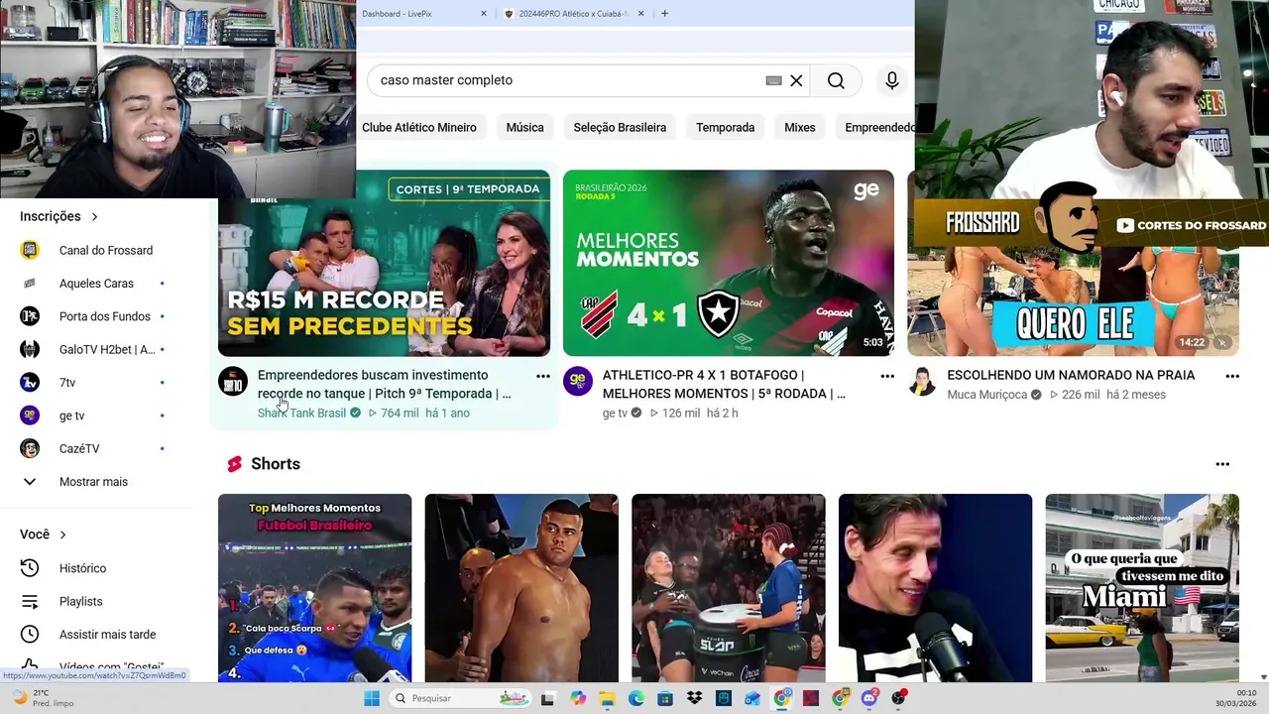Click the Muca Muriçoca channel avatar

[x=922, y=381]
